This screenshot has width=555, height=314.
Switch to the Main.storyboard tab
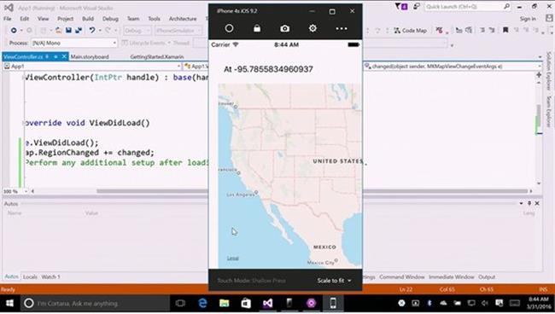tap(90, 56)
